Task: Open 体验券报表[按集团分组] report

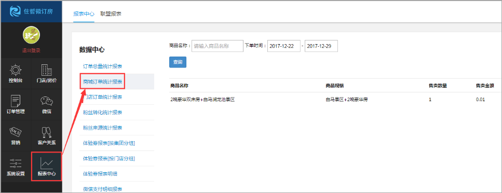Action: (x=109, y=143)
